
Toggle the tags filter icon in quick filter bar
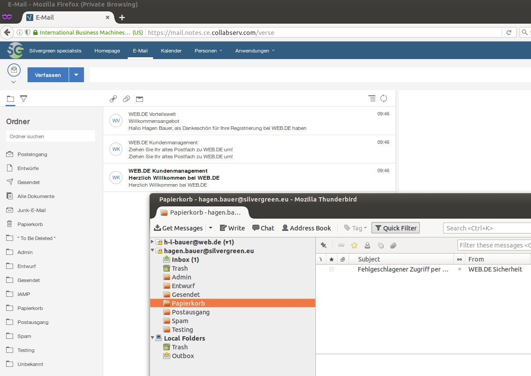click(381, 245)
